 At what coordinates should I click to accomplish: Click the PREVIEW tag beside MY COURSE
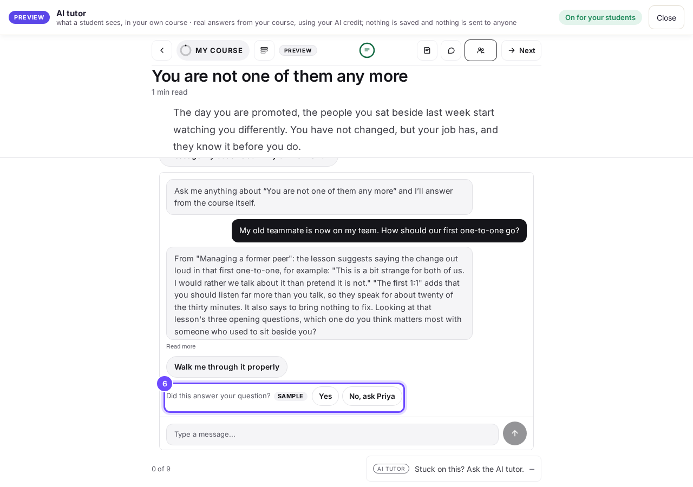click(298, 50)
